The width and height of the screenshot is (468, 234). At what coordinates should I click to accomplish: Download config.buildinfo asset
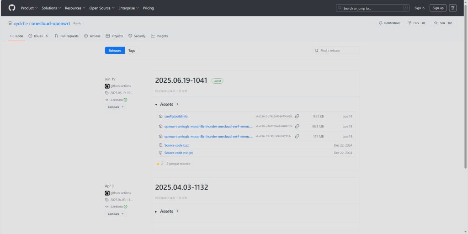coord(176,117)
